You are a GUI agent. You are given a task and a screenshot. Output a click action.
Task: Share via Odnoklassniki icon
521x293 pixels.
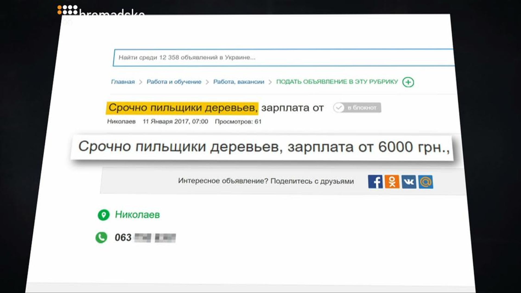[x=392, y=181]
